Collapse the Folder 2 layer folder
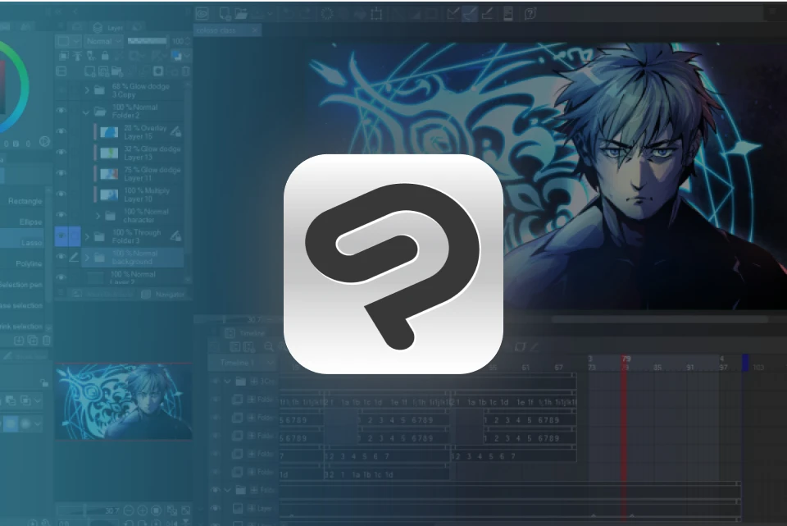This screenshot has width=787, height=526. point(86,112)
